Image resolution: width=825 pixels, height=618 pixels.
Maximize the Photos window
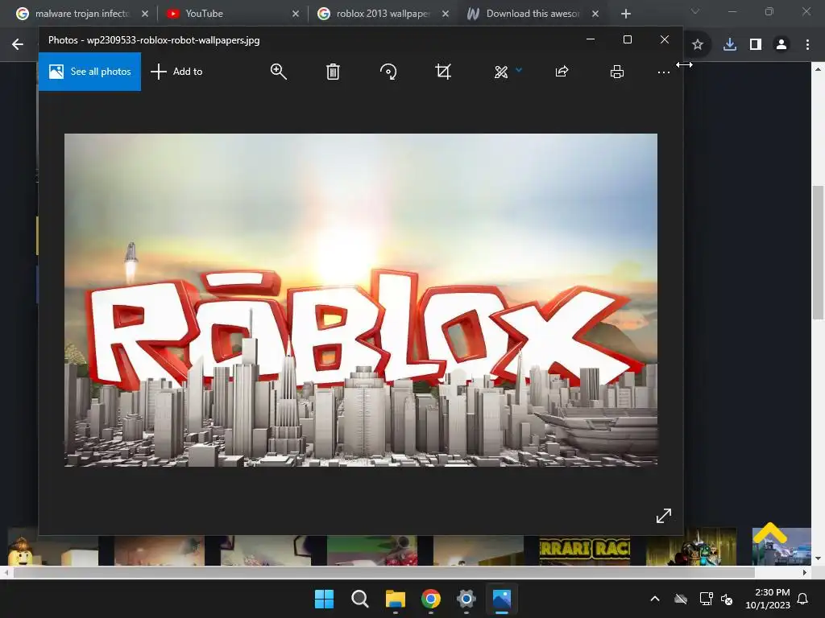[x=627, y=40]
